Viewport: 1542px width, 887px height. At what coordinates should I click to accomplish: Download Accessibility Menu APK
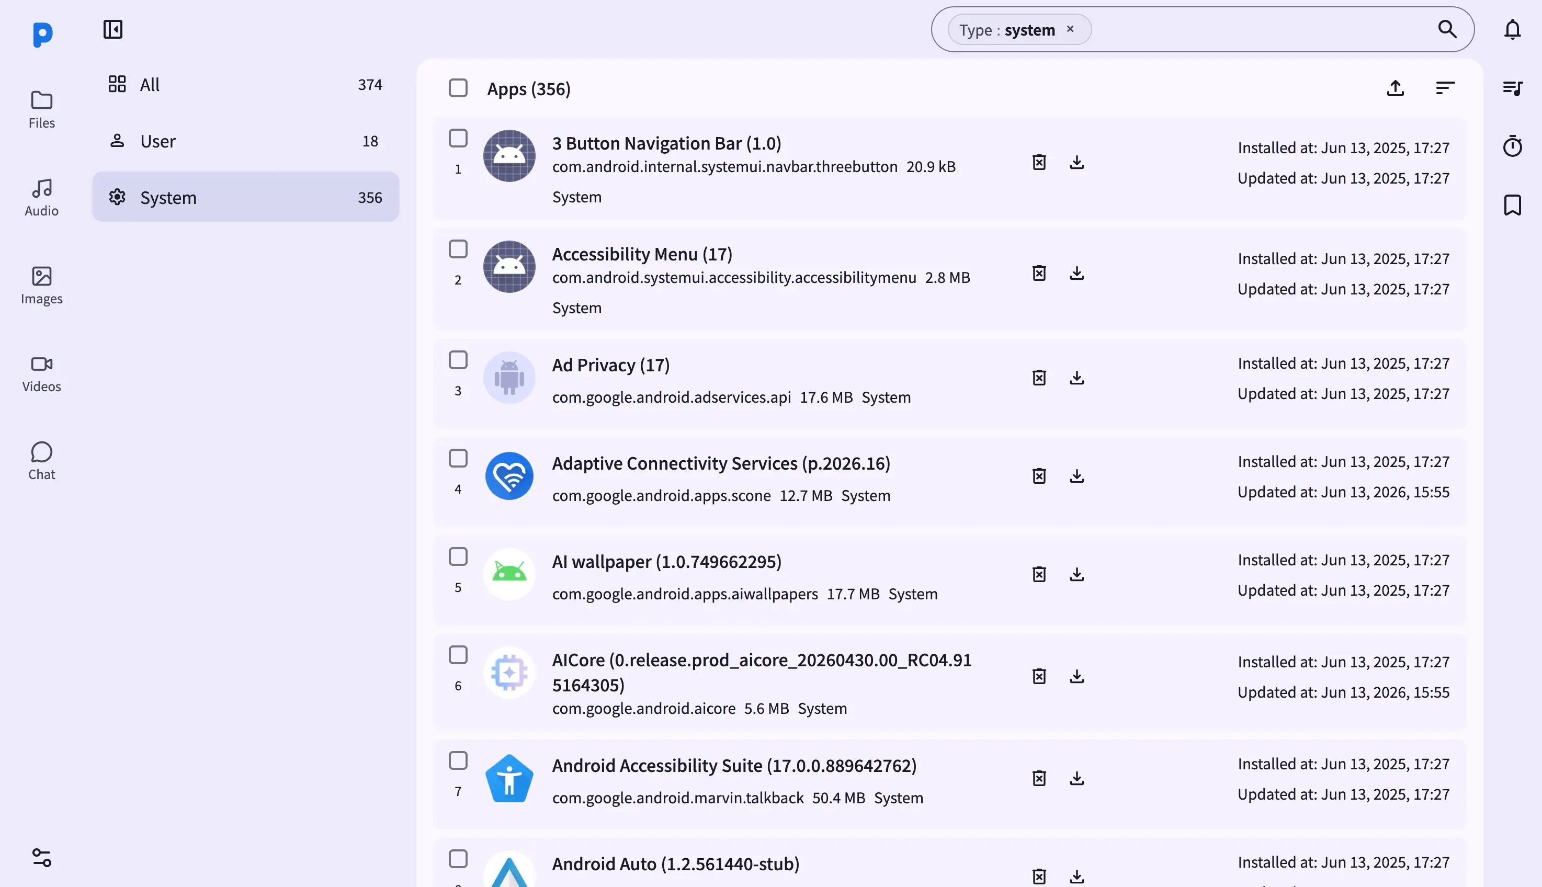1076,273
